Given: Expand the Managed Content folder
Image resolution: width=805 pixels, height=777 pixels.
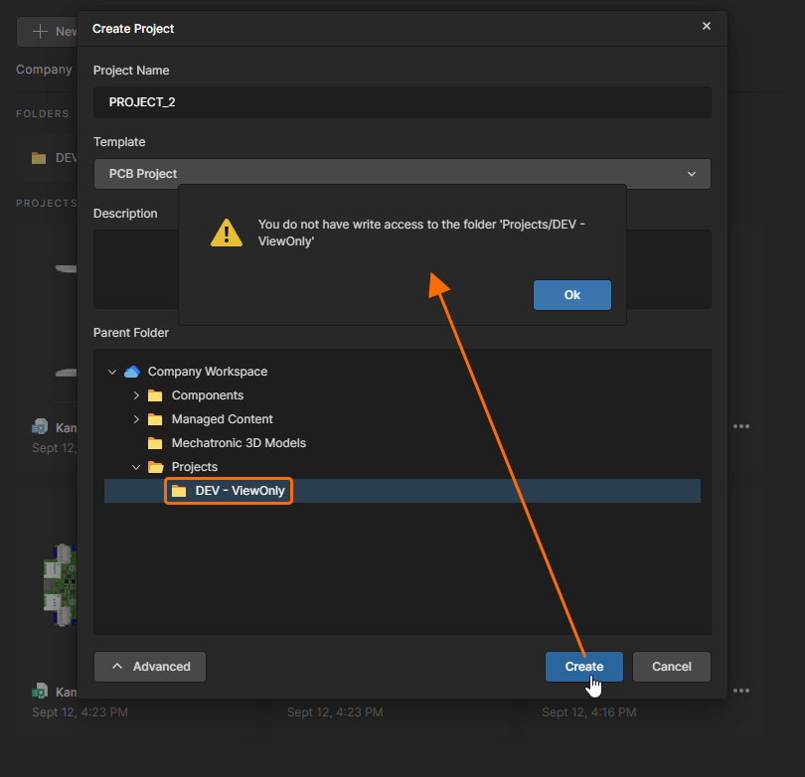Looking at the screenshot, I should [136, 419].
